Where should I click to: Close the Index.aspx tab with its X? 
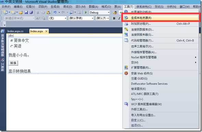point(46,31)
